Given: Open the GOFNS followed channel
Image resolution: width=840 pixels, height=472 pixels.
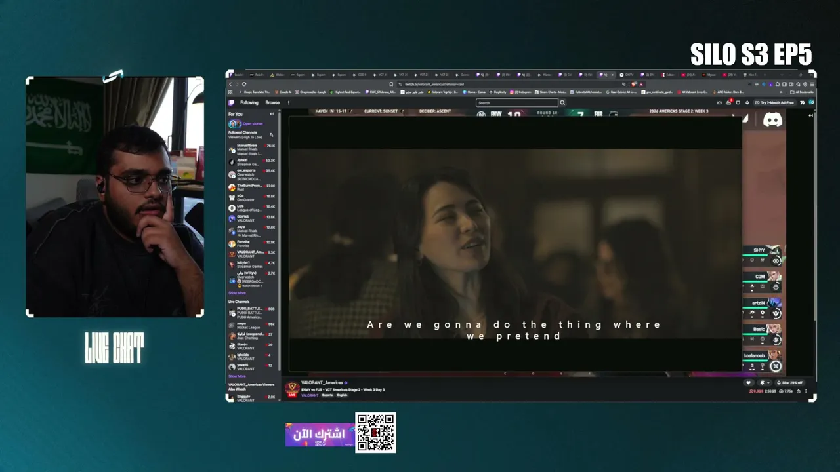Looking at the screenshot, I should click(252, 218).
